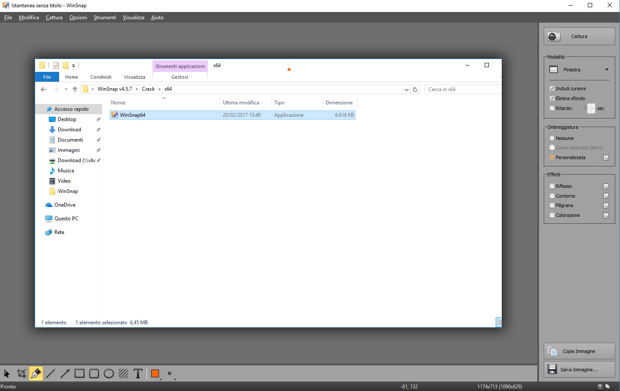Click the Cattura capture button
The image size is (620, 391).
[x=579, y=36]
